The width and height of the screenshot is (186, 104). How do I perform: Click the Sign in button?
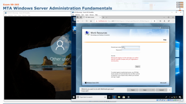pos(137,66)
